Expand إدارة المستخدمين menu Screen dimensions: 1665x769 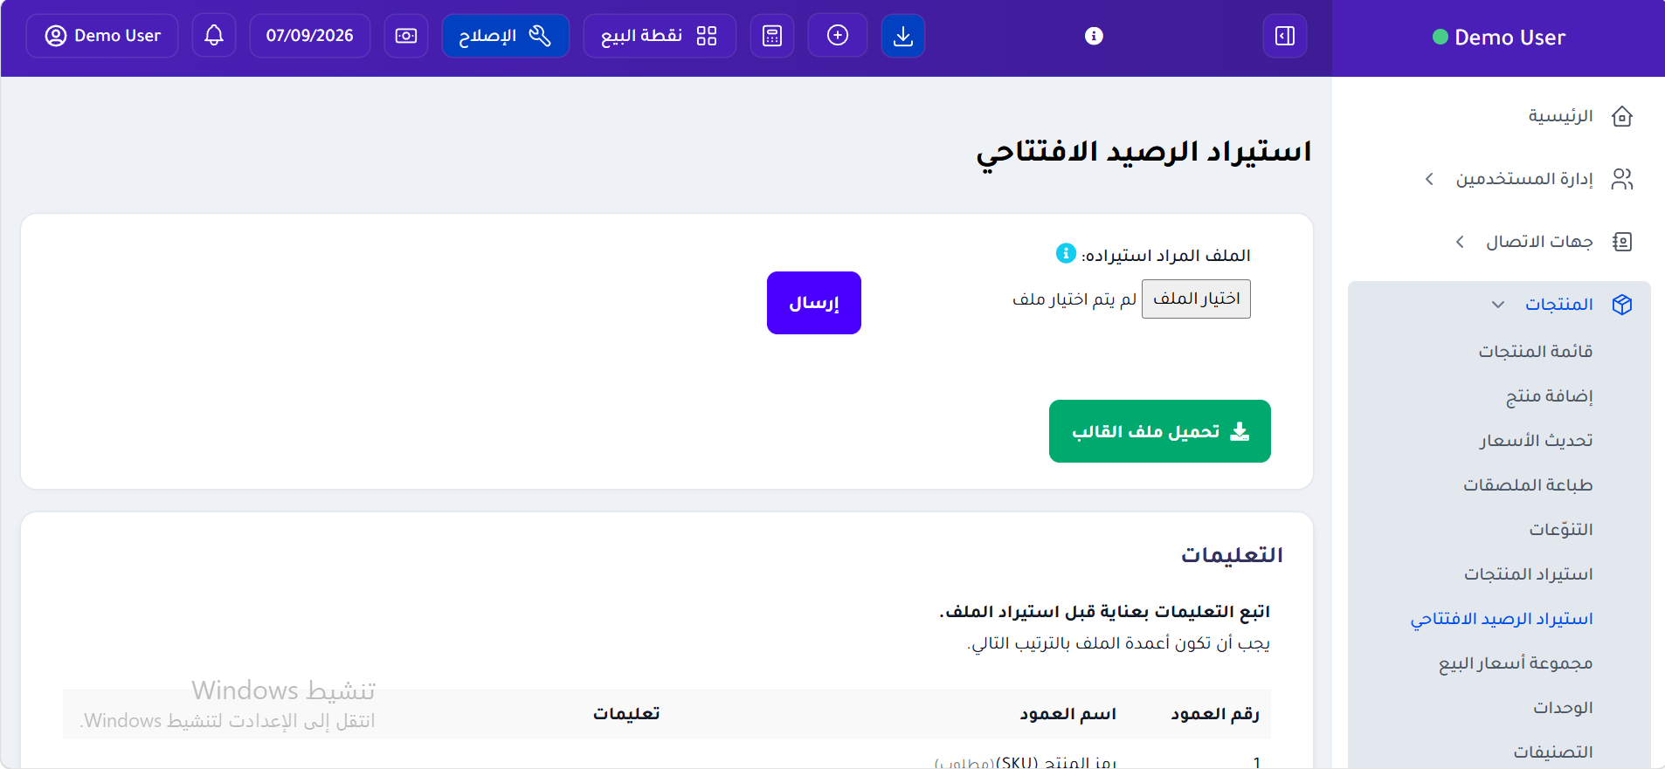pos(1524,179)
